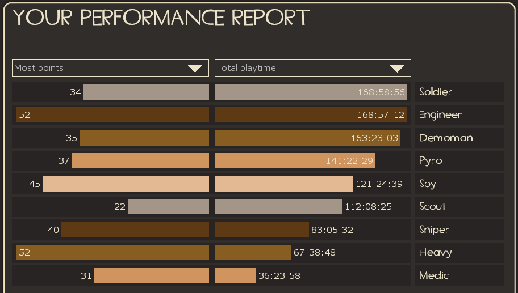Click Heavy's most points value 52
This screenshot has height=293, width=518.
click(x=24, y=252)
